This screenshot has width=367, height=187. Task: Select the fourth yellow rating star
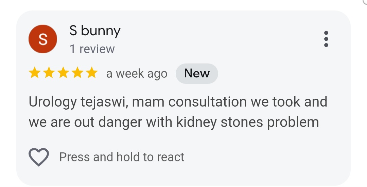[x=77, y=73]
